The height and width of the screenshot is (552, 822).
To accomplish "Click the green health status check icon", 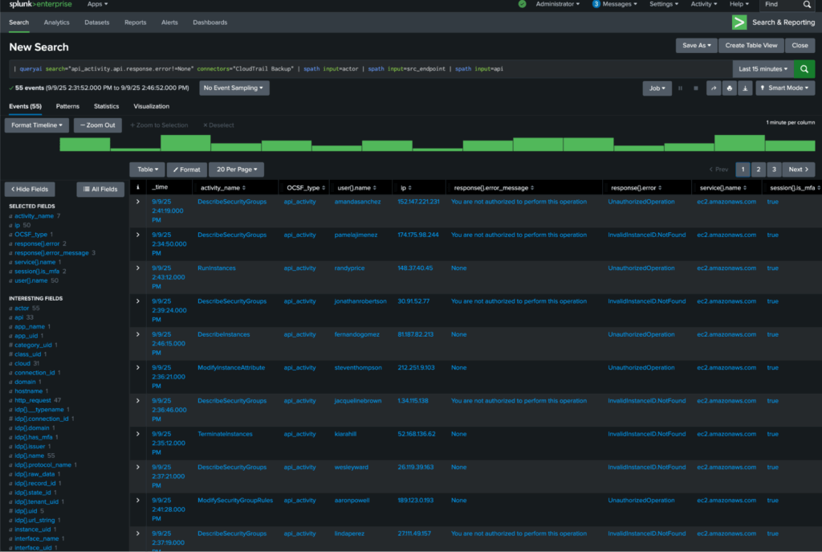I will [x=522, y=4].
